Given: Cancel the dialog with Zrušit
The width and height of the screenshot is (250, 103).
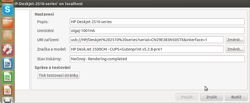Looking at the screenshot, I should [x=212, y=97].
